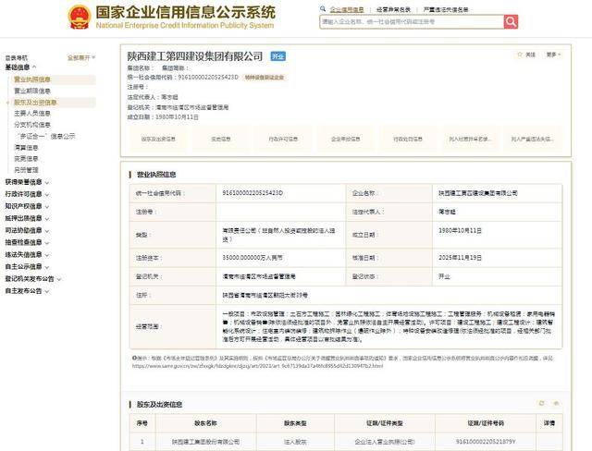Click 成立日期 value 1980年10月11日 in table
The height and width of the screenshot is (451, 592).
(460, 230)
